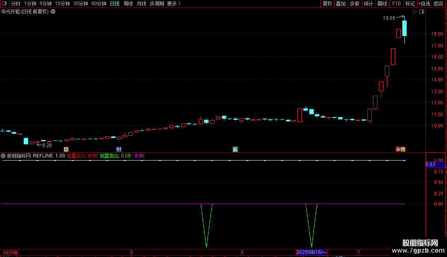
Task: Click the 复权 button
Action: click(327, 4)
